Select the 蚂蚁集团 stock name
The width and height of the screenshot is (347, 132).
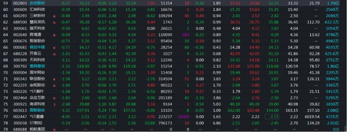point(37,129)
